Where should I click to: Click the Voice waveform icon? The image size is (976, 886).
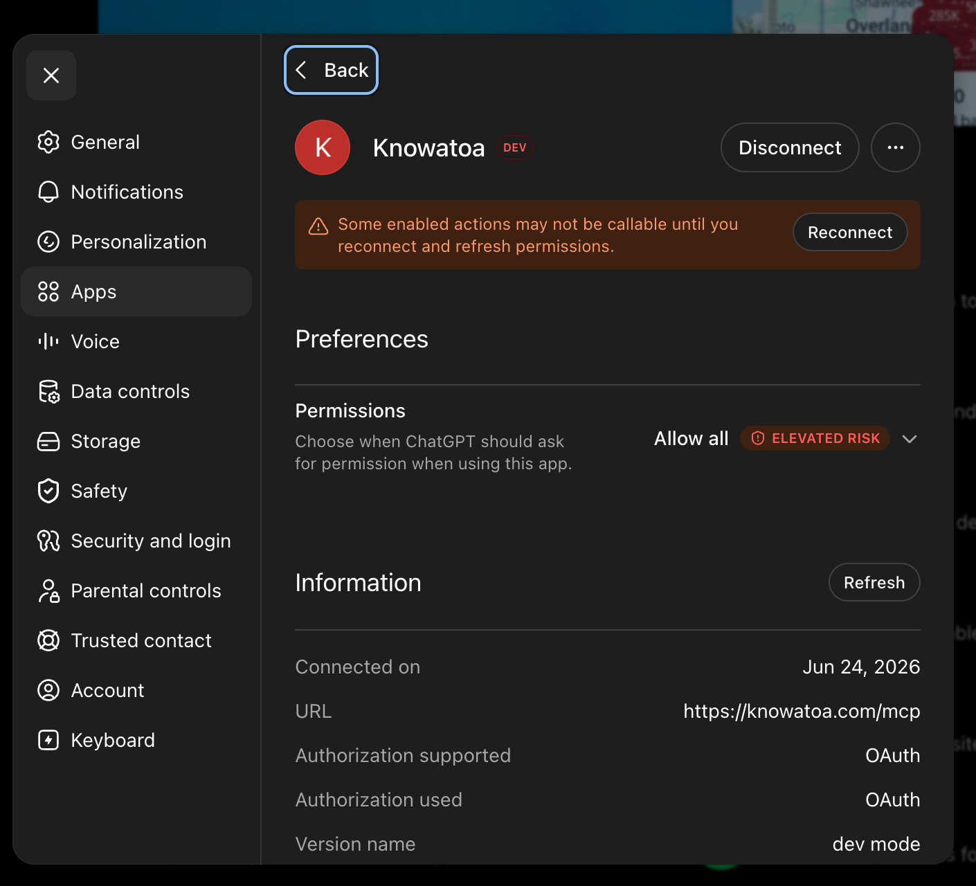tap(48, 341)
